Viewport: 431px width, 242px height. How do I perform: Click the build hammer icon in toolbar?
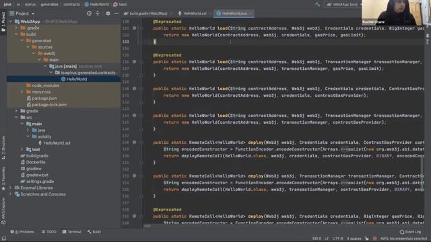coord(317,5)
